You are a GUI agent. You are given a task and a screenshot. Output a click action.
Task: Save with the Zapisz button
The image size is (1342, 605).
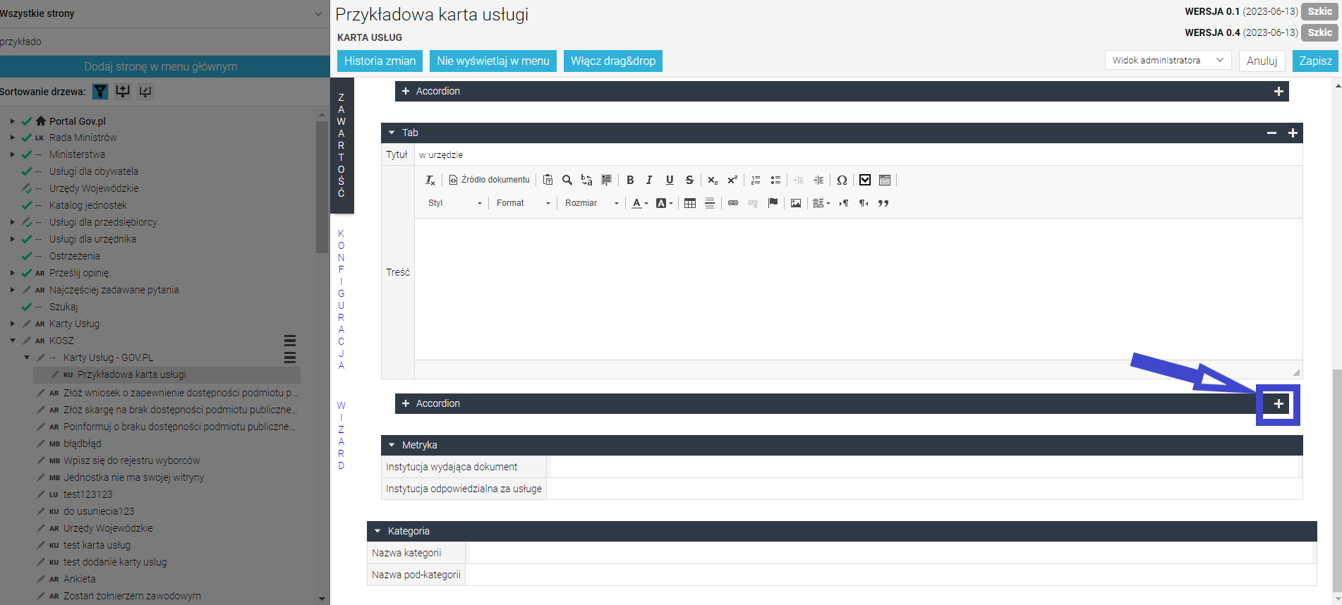tap(1315, 61)
